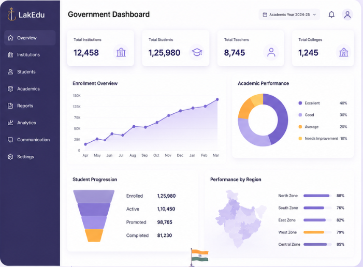Click the Needs Improvement legend color dot

tap(300, 138)
